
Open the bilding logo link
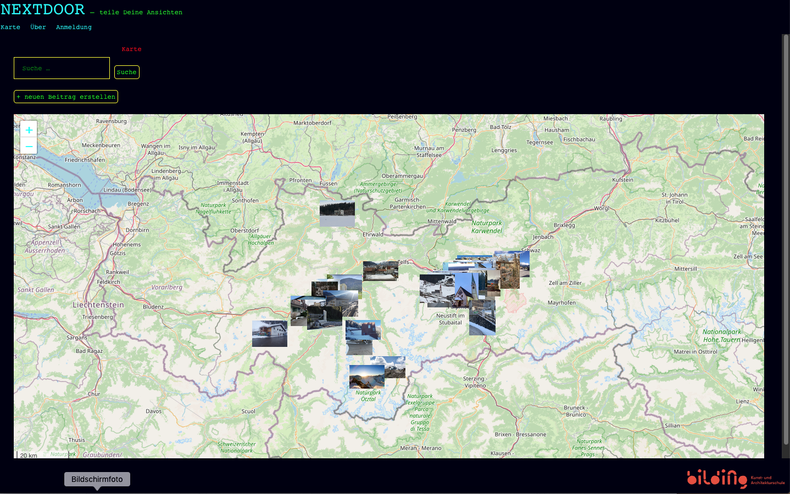(x=735, y=479)
